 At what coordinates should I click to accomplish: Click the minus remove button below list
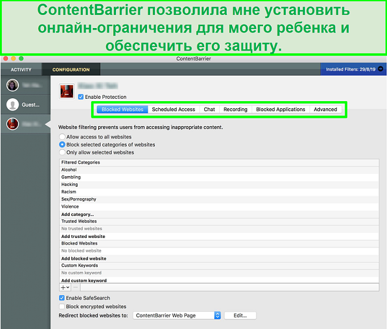76,287
